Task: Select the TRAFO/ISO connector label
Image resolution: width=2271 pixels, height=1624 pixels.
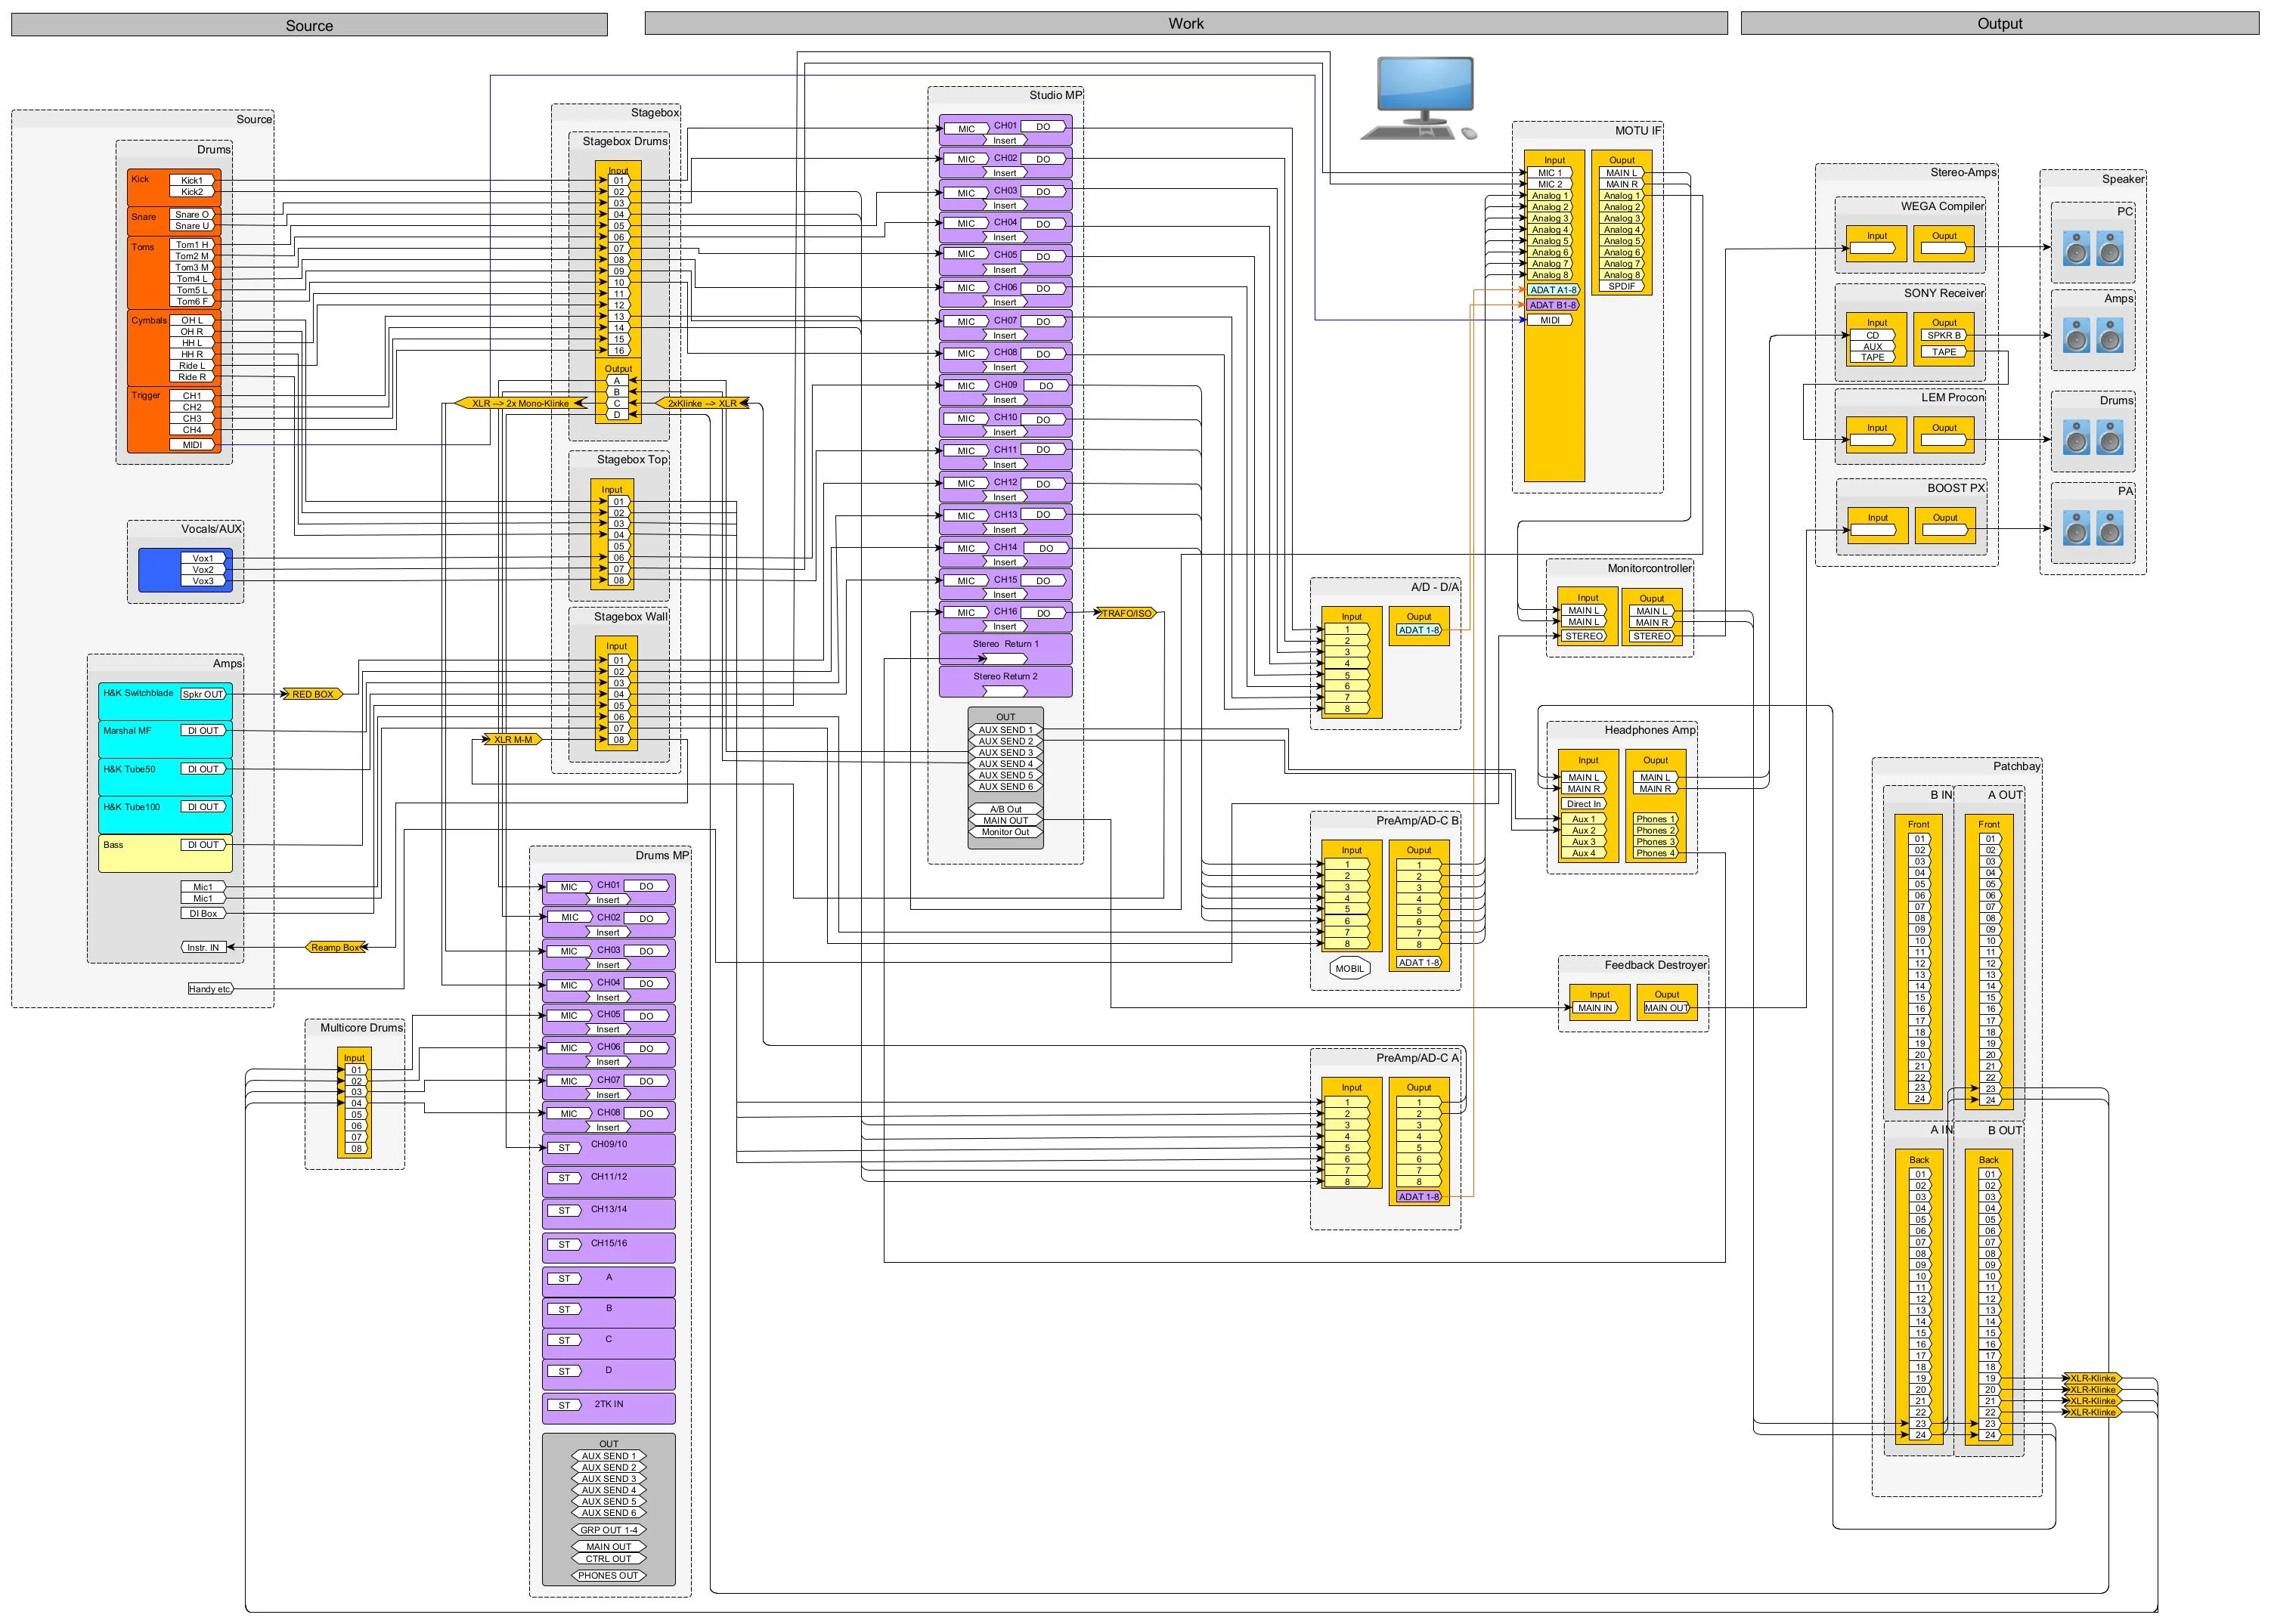Action: point(1126,613)
